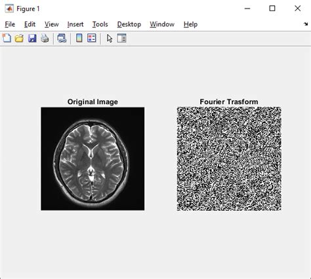Open the View menu

tap(52, 24)
